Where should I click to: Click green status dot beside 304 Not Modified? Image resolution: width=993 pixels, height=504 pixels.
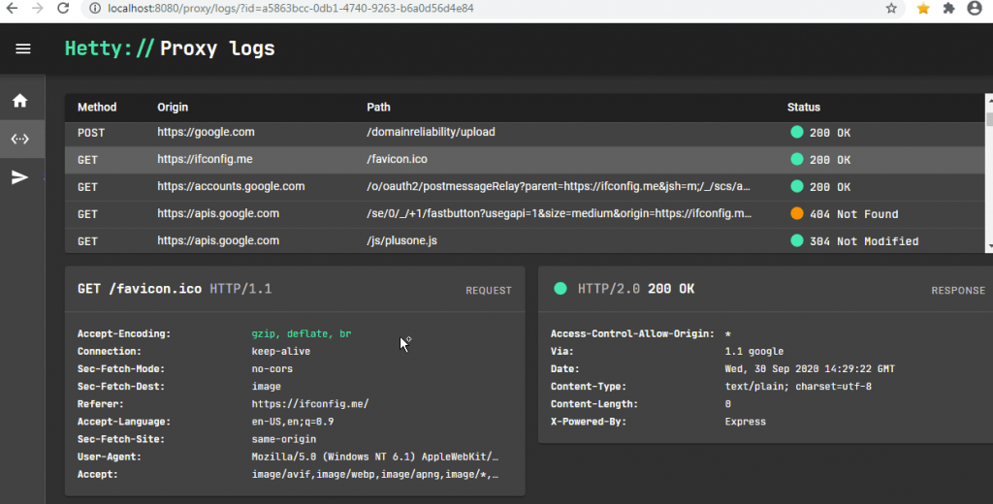tap(797, 240)
